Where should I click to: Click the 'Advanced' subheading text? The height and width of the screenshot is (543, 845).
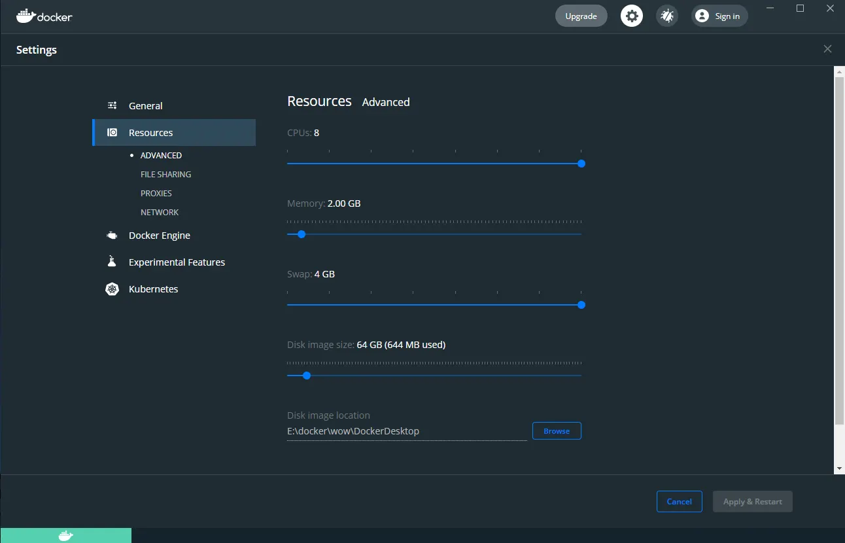click(x=386, y=102)
